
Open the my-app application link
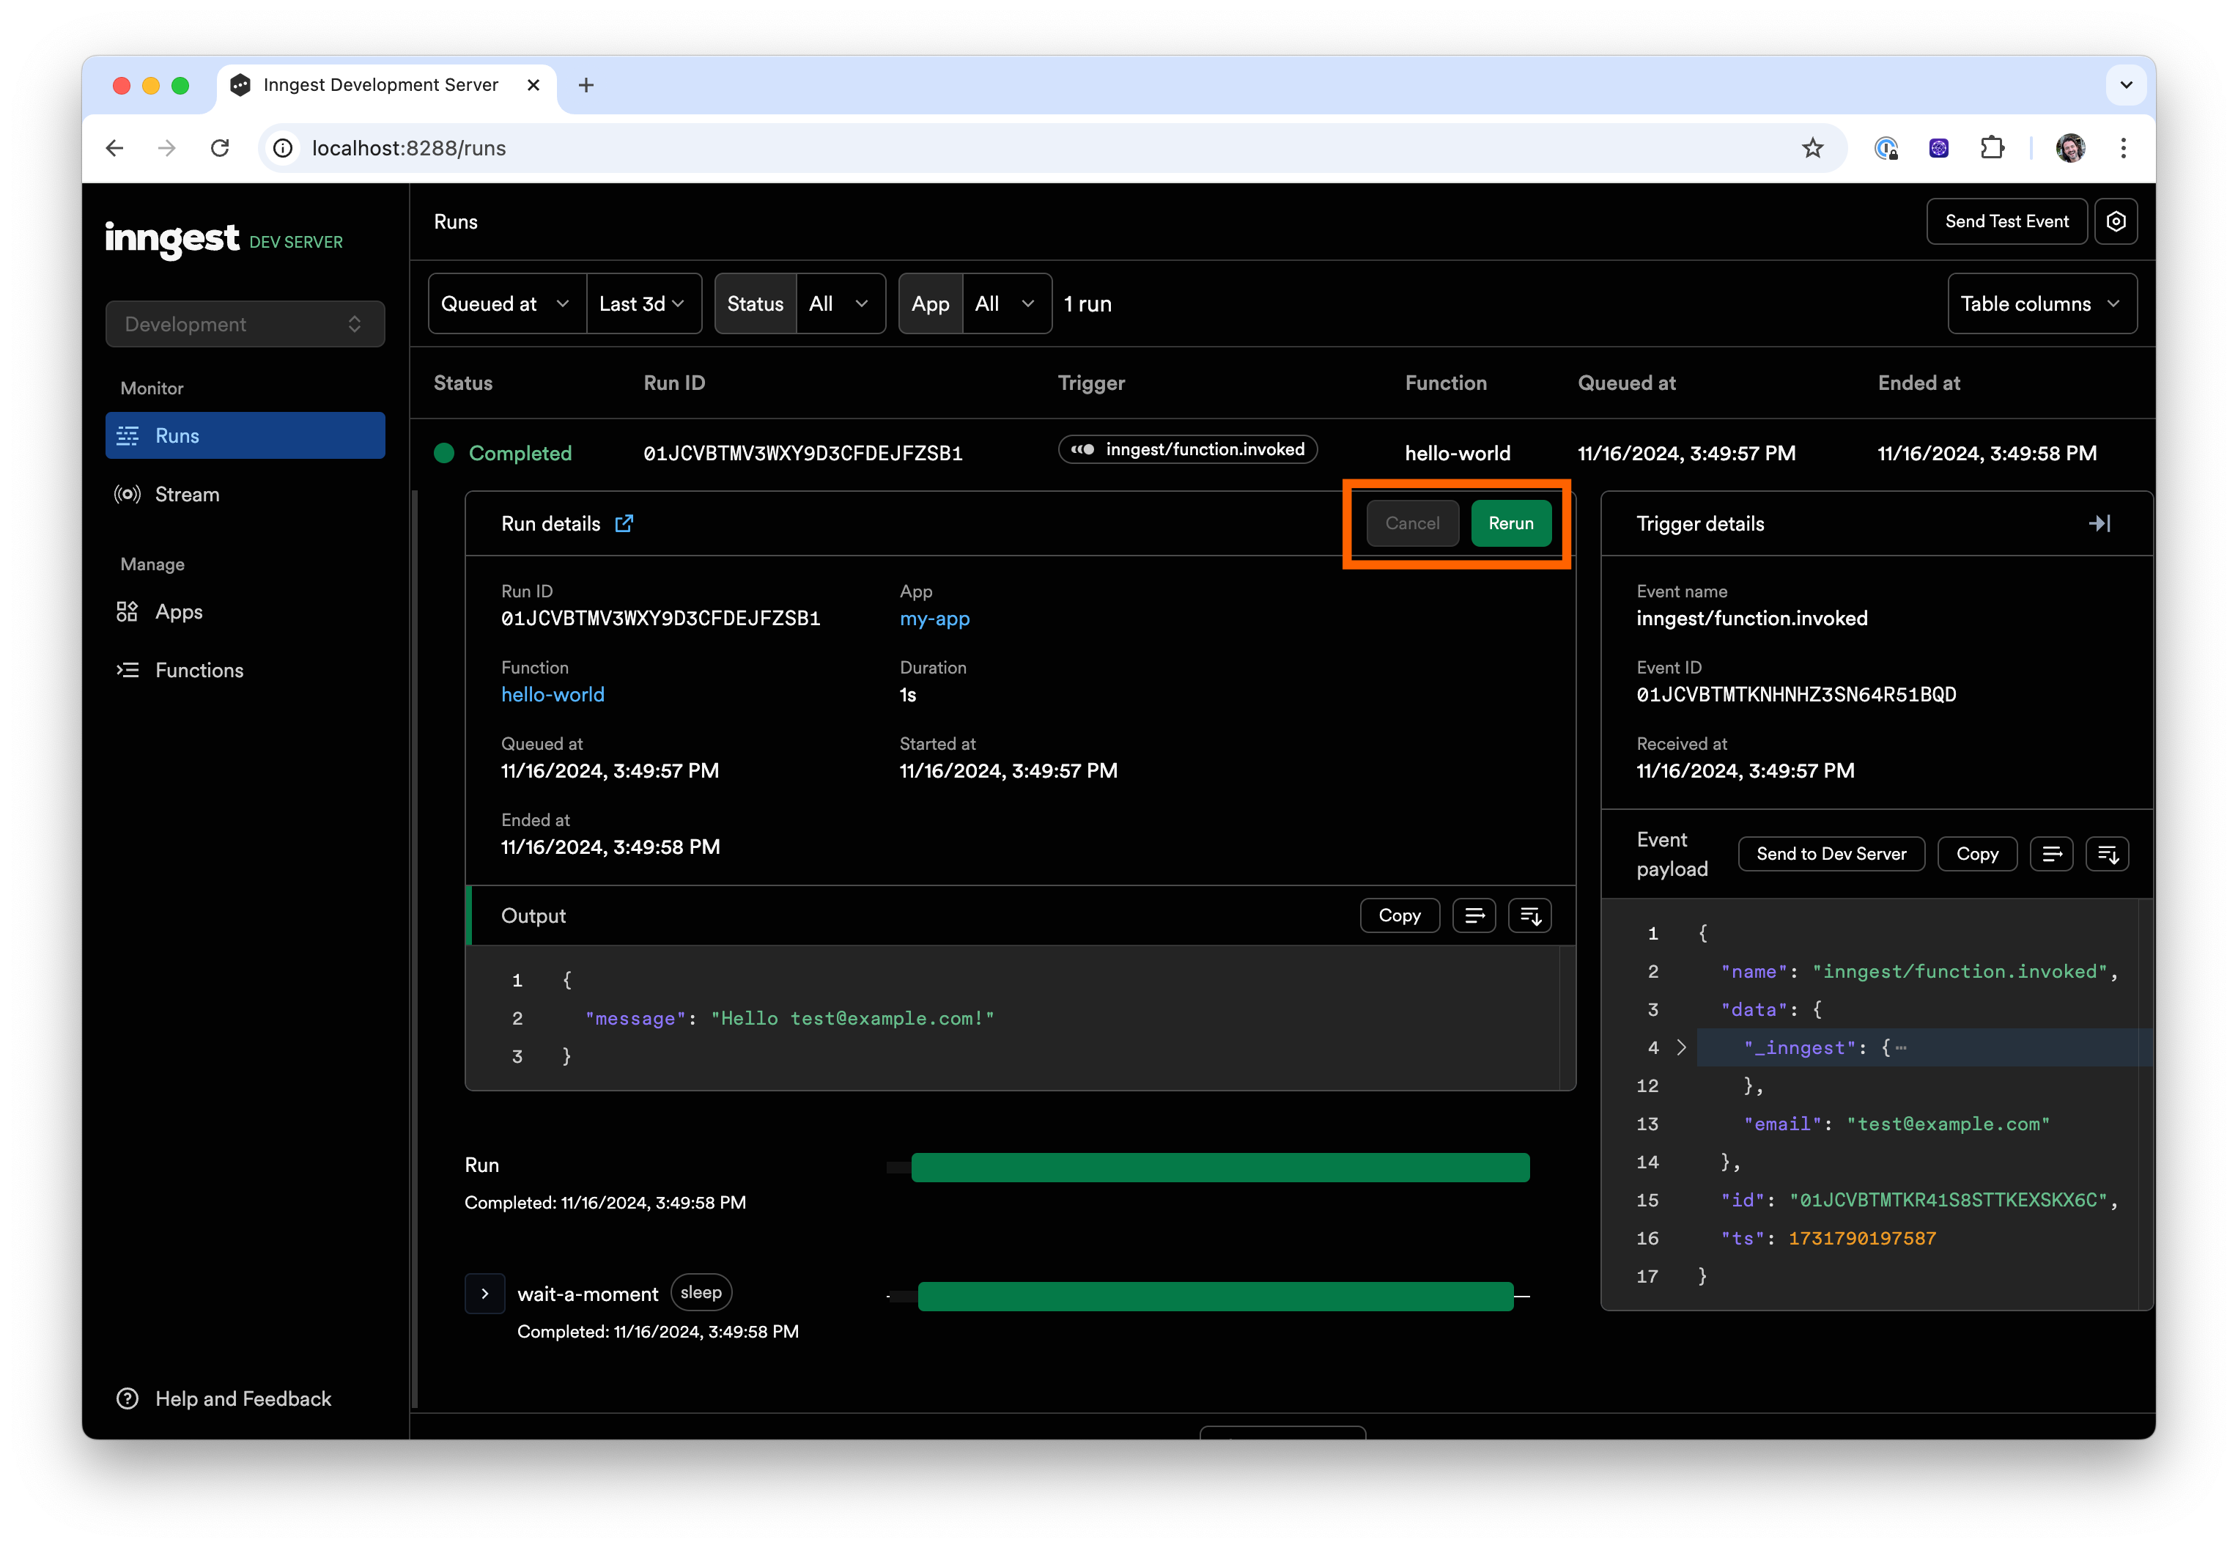[x=934, y=619]
